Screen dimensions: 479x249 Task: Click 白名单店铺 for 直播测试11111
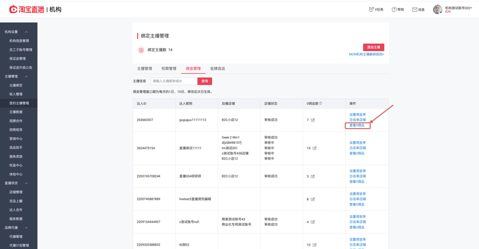click(x=357, y=148)
